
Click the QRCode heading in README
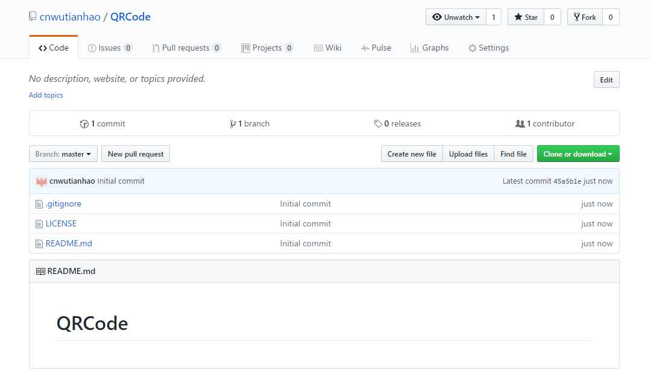coord(92,323)
